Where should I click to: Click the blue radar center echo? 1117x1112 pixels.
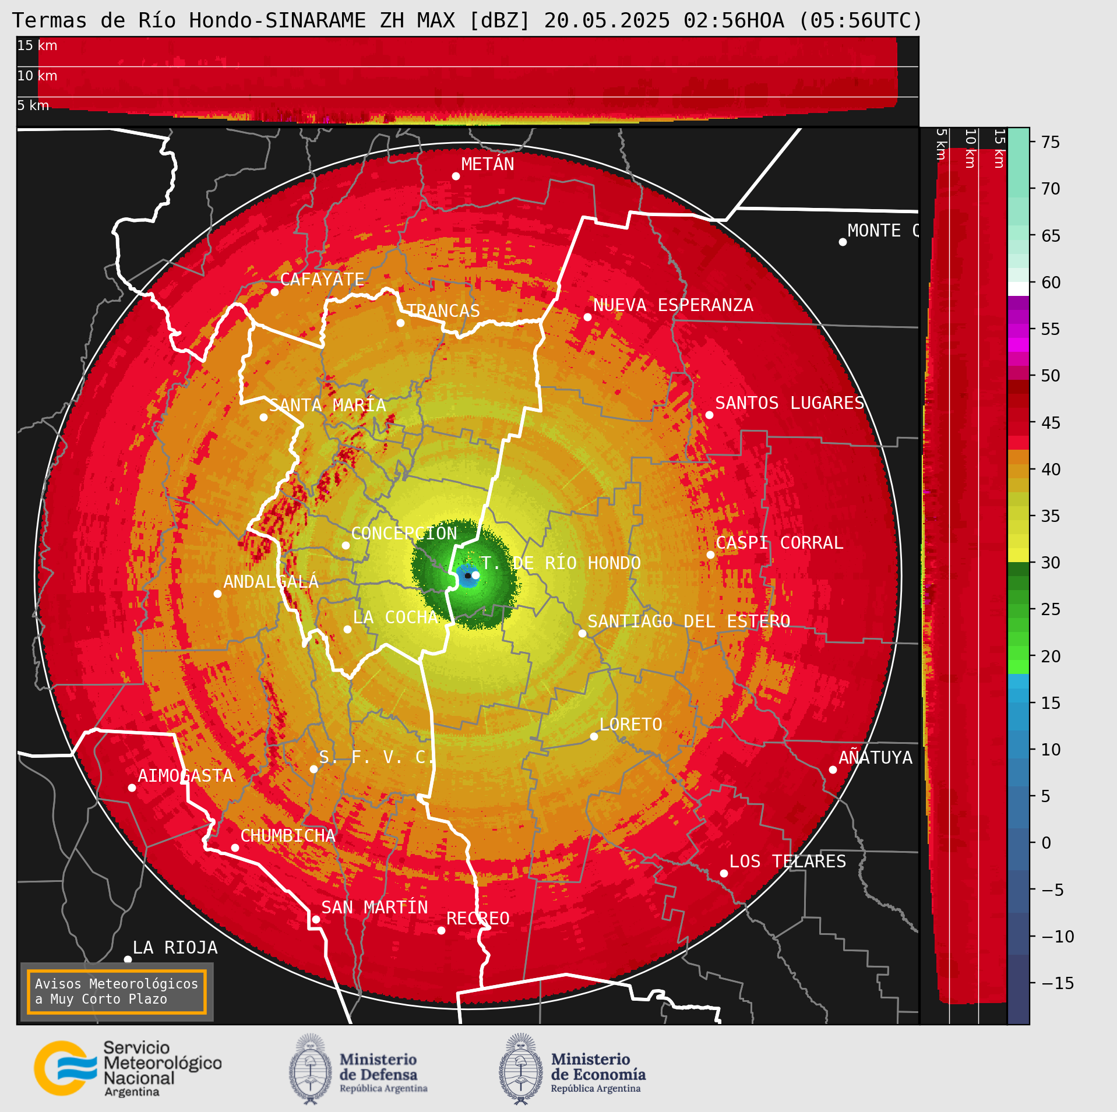[467, 577]
